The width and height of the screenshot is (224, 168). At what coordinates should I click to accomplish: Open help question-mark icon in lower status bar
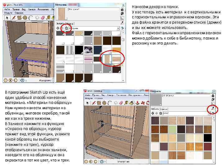pyautogui.click(x=102, y=161)
